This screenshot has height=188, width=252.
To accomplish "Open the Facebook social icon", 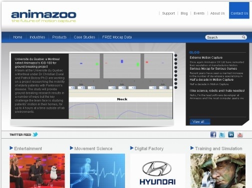I will [213, 134].
